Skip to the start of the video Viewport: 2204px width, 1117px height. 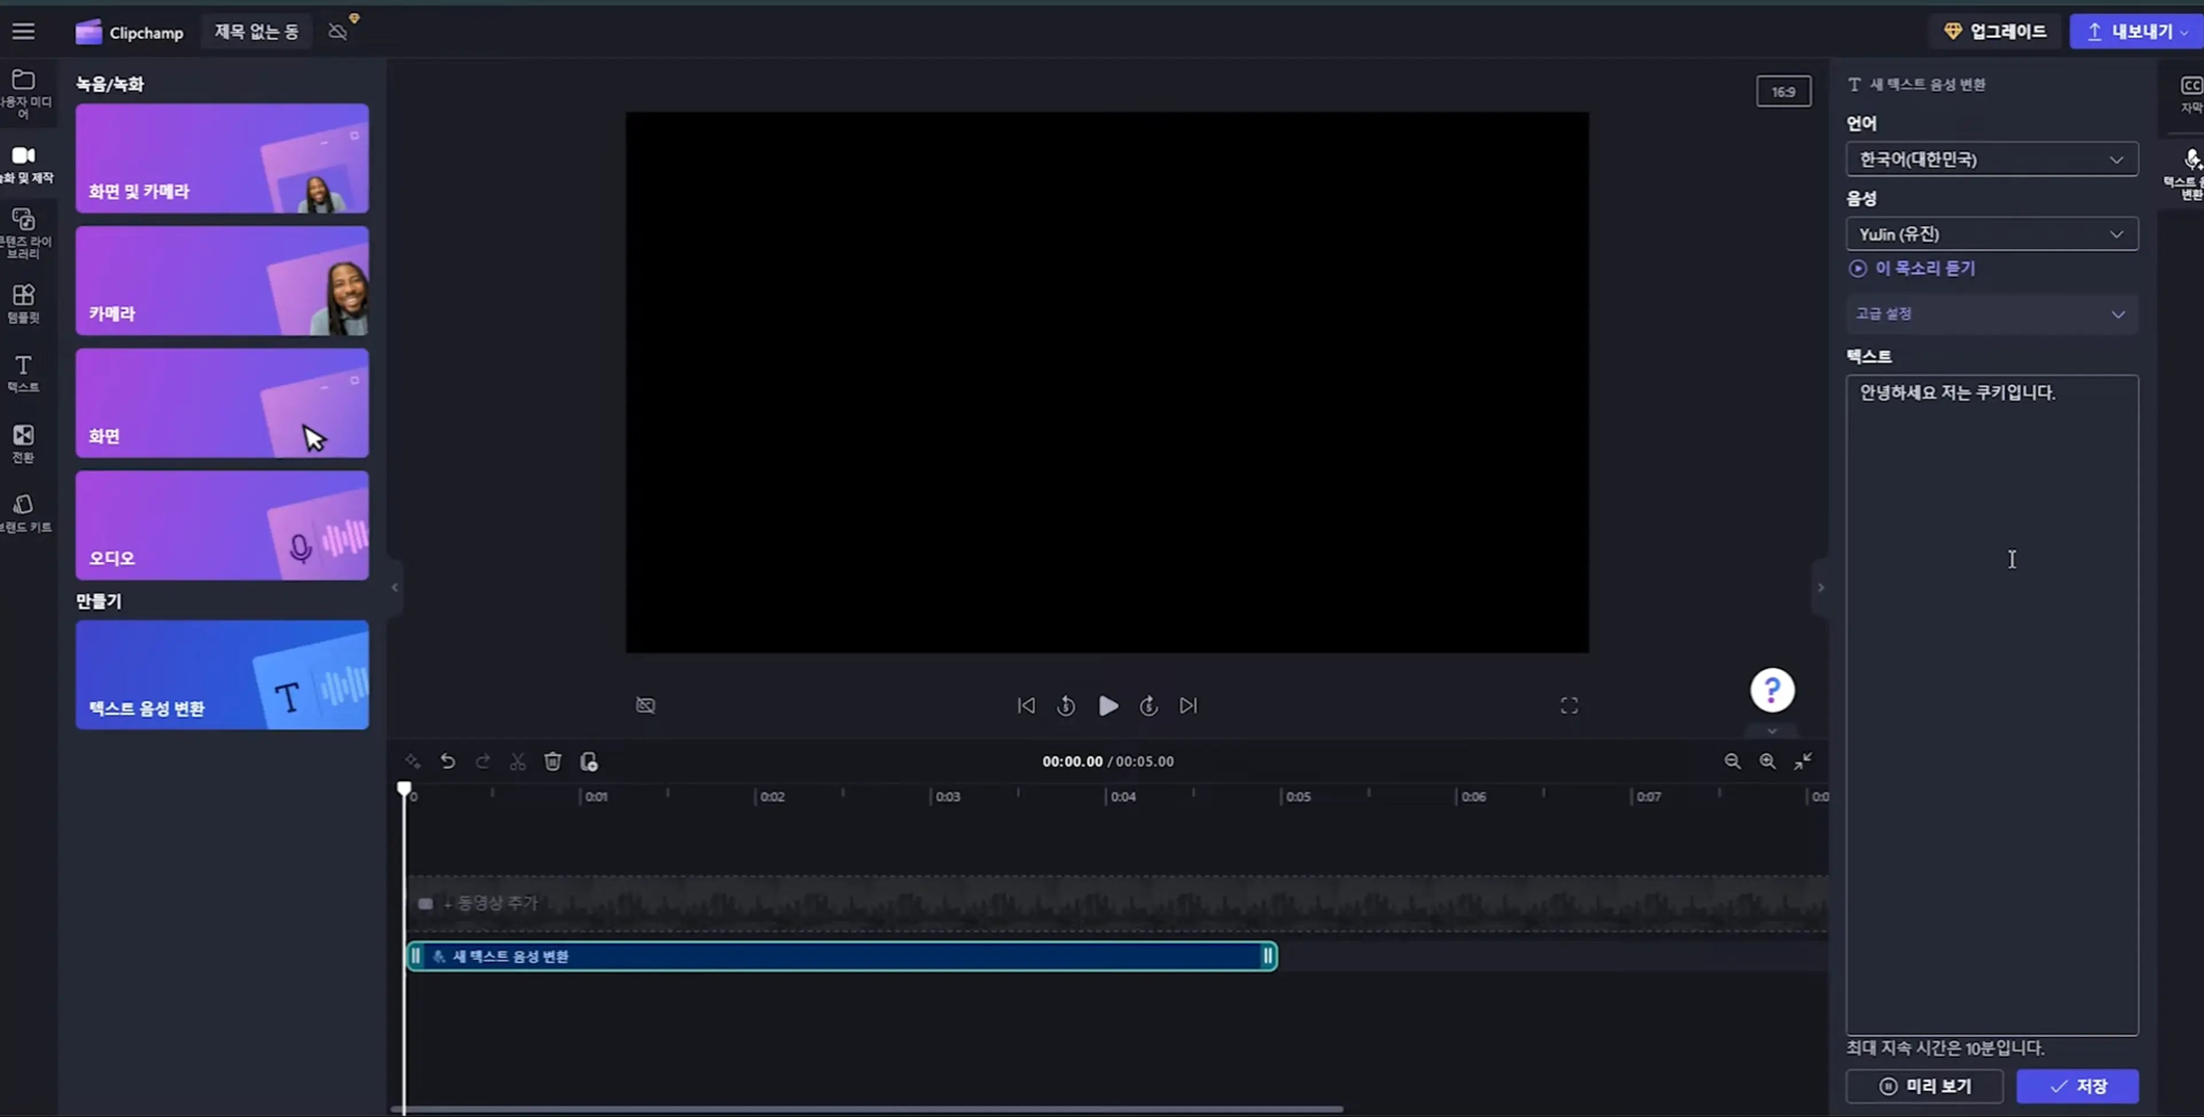1027,706
